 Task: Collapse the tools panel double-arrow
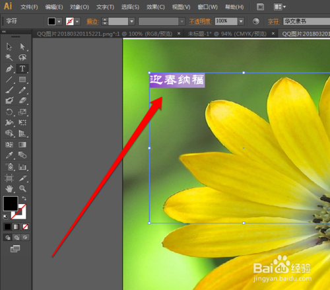(4, 32)
